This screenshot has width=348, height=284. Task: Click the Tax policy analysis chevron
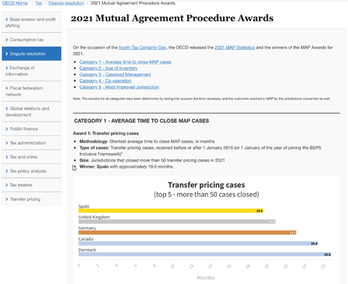coord(5,171)
